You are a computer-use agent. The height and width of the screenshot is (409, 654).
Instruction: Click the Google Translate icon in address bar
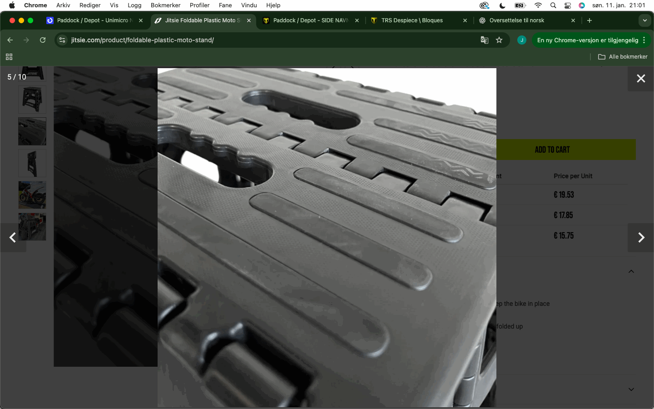[x=484, y=40]
